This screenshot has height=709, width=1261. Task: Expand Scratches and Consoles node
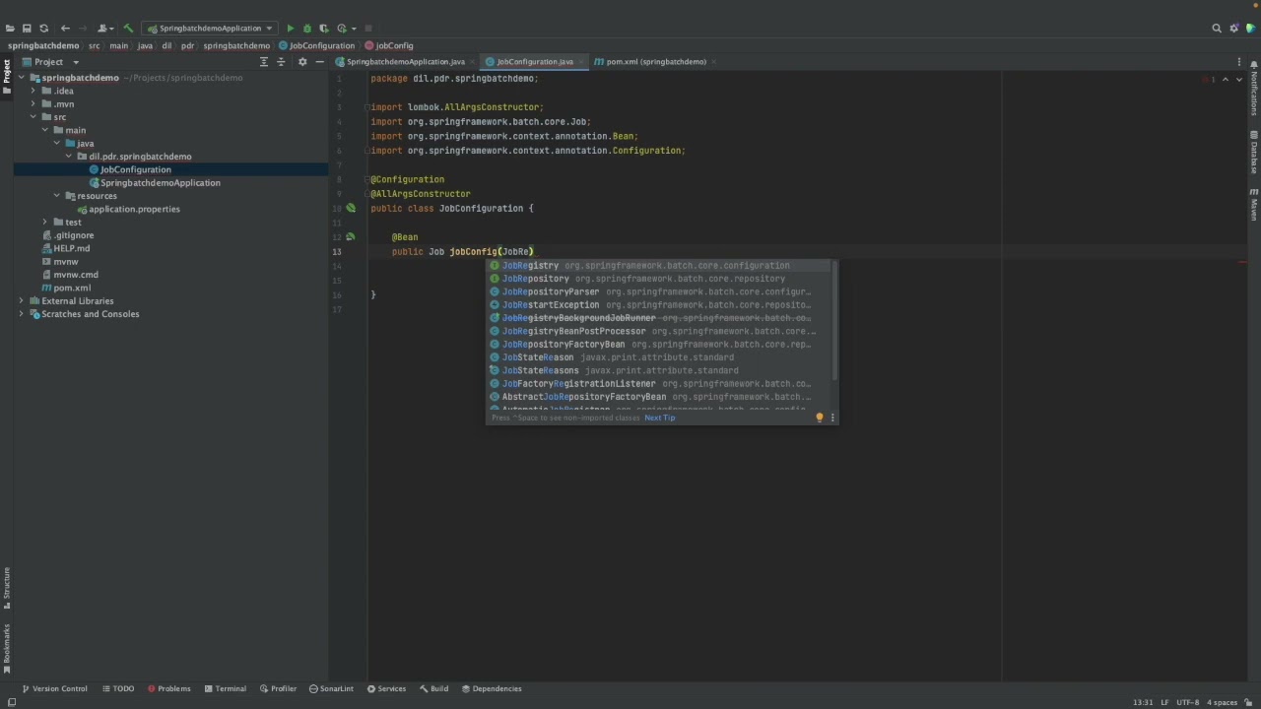pyautogui.click(x=21, y=314)
